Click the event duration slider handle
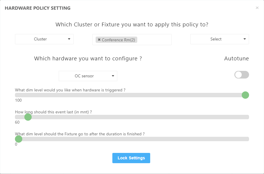This screenshot has height=174, width=264. coord(28,117)
